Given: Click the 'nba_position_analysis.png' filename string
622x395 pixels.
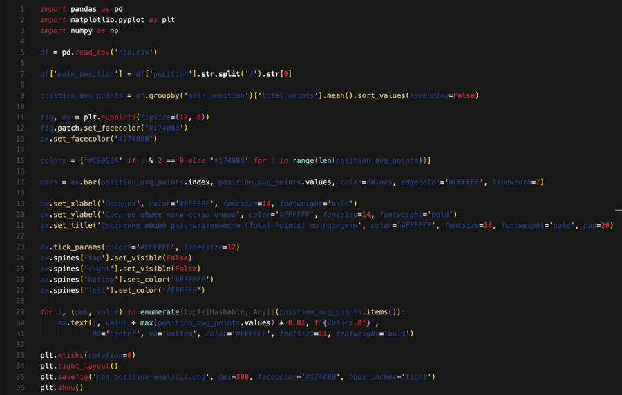Looking at the screenshot, I should [151, 377].
